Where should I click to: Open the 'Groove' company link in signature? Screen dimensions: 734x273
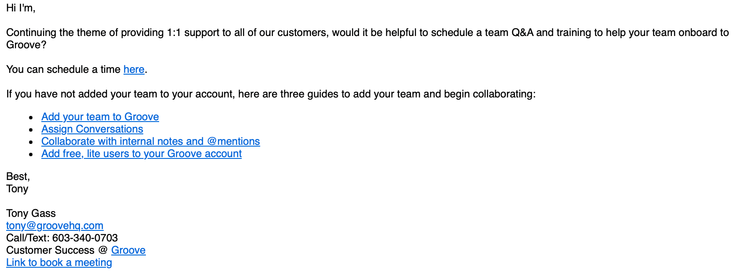128,250
